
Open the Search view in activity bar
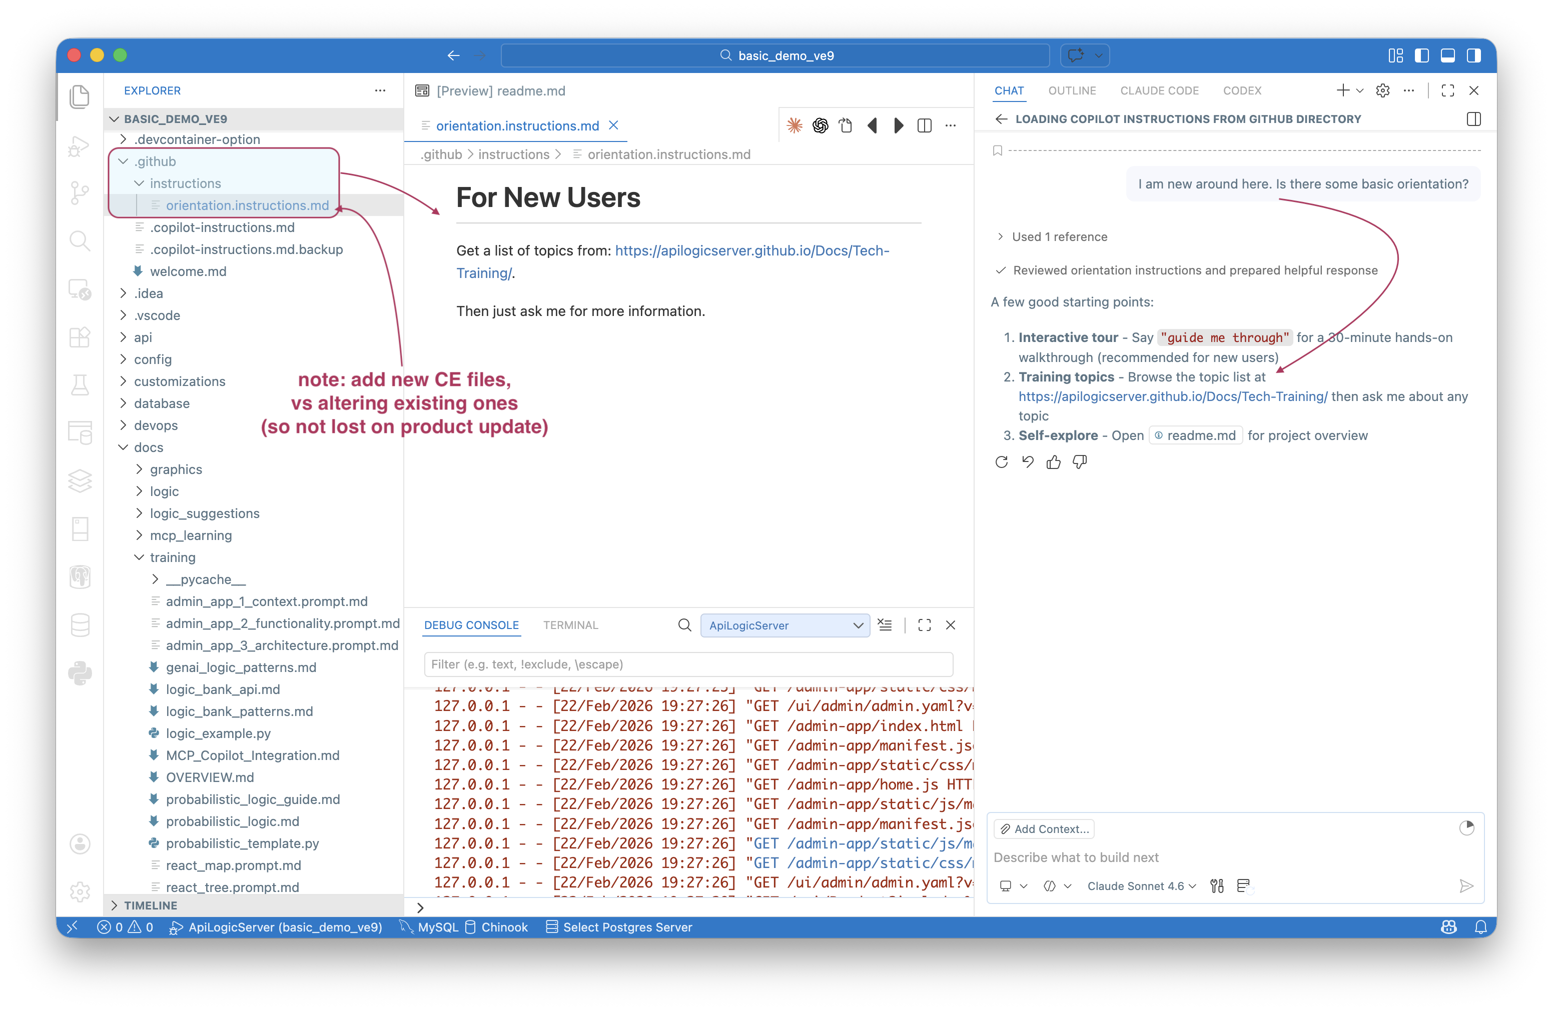[80, 240]
